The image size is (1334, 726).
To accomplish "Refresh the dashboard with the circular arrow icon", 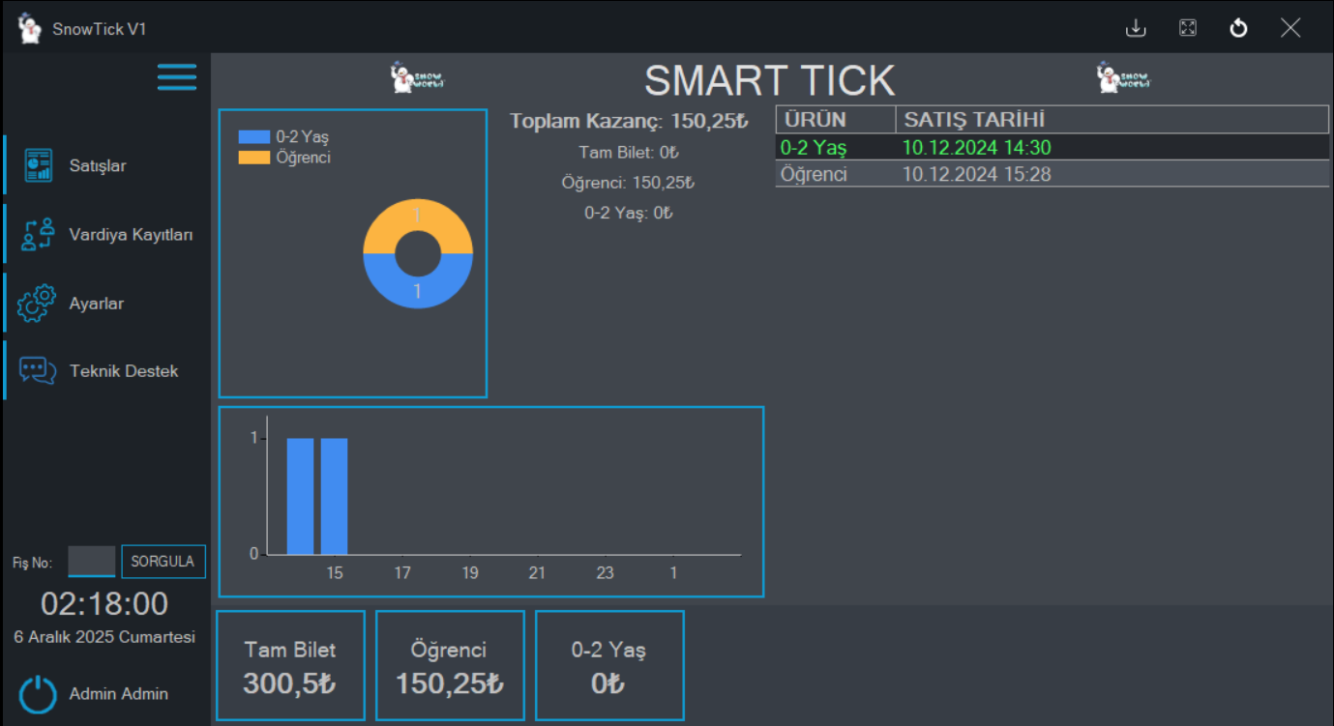I will (1239, 27).
